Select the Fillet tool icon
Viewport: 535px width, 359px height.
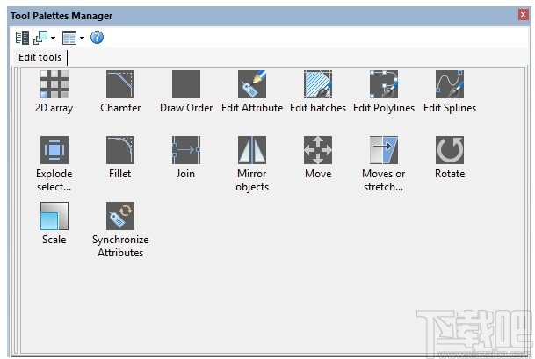(120, 150)
